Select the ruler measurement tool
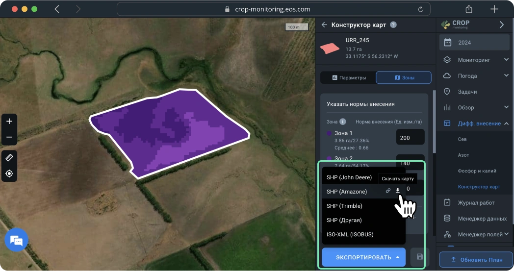Viewport: 514px width, 271px height. [9, 158]
